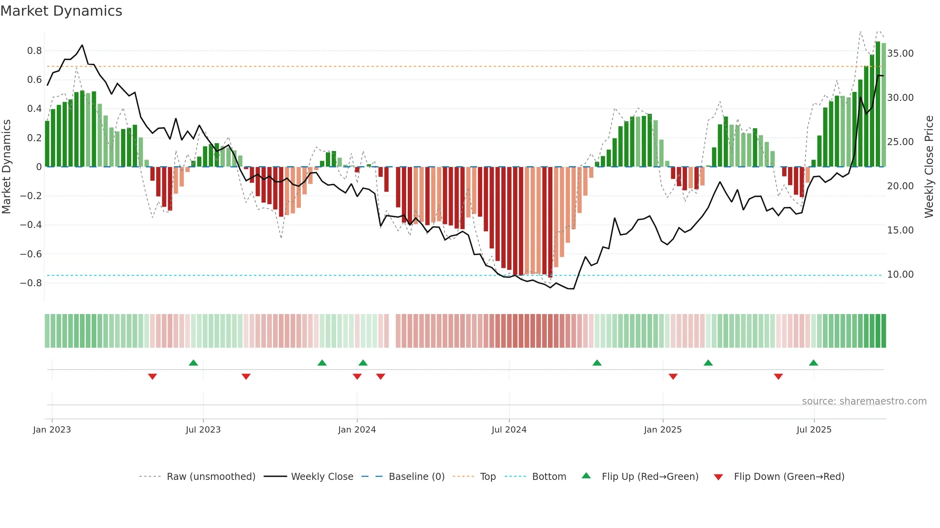Select Flip Up (Red→Green) legend entry
Viewport: 940px width, 528px height.
point(640,476)
